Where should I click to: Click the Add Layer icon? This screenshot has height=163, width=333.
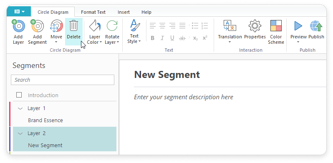coord(18,26)
